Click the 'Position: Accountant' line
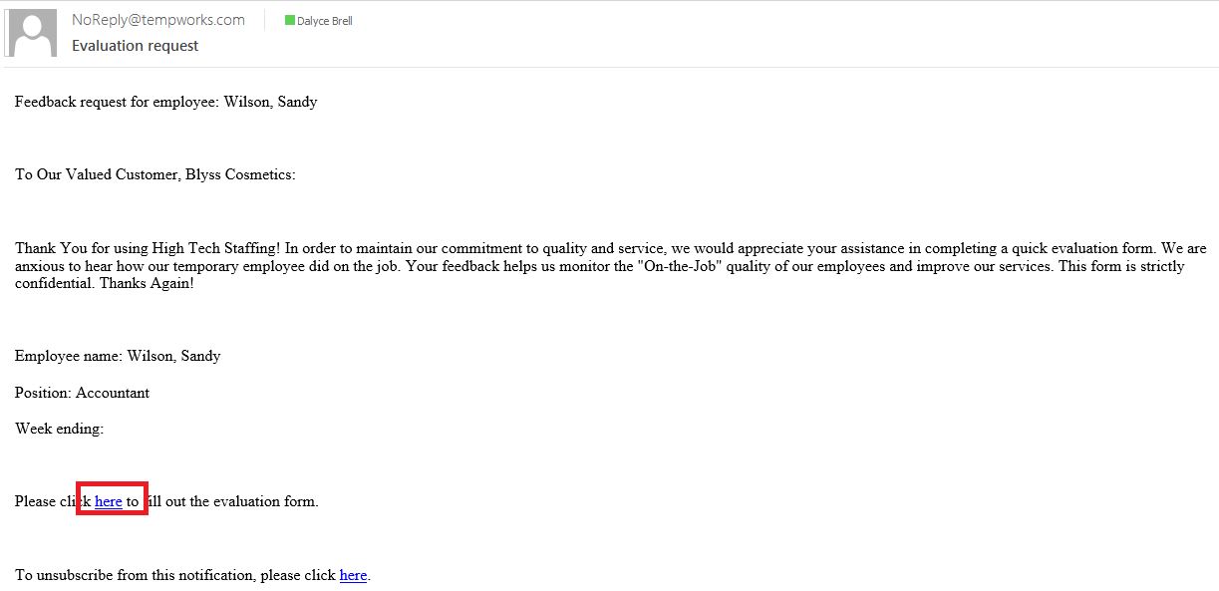1219x591 pixels. [82, 393]
